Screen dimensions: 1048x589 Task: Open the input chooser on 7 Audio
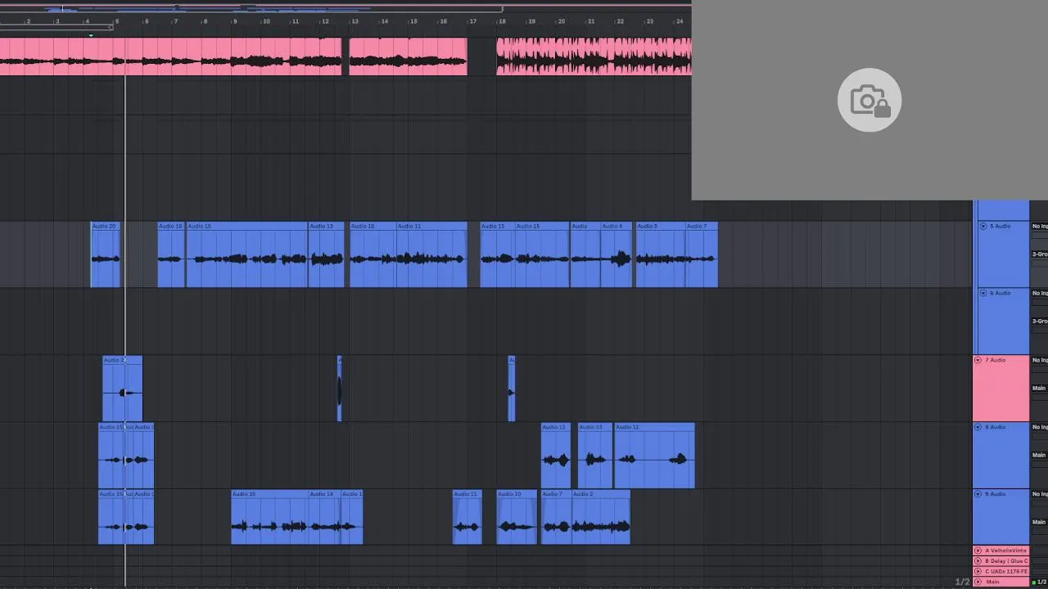click(1039, 360)
